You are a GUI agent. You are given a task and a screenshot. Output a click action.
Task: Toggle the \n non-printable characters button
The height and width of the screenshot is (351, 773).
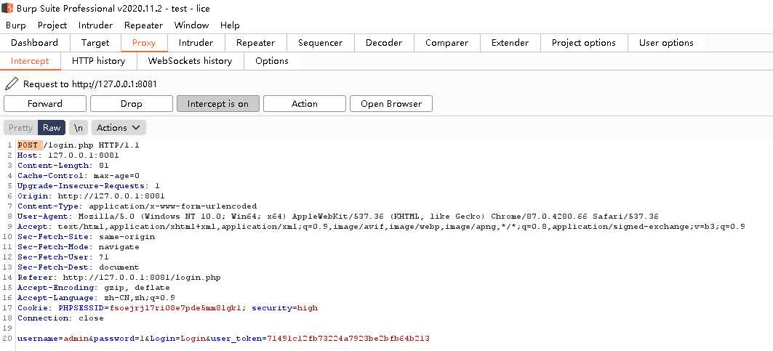point(79,128)
